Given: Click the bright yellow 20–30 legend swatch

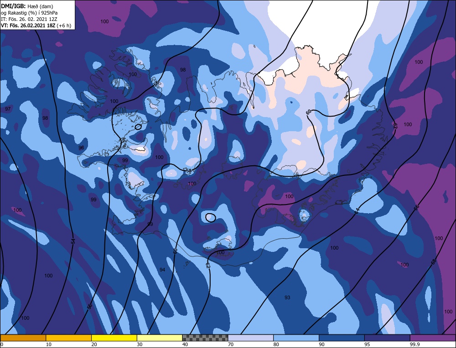Looking at the screenshot, I should click(114, 338).
